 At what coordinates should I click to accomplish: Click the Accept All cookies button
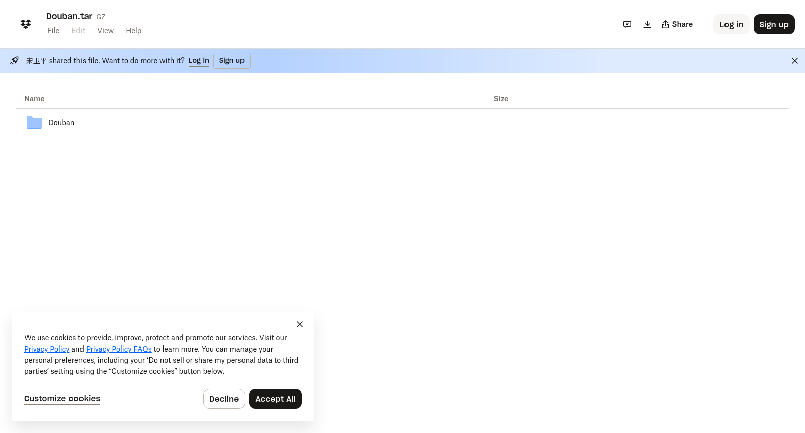click(275, 399)
